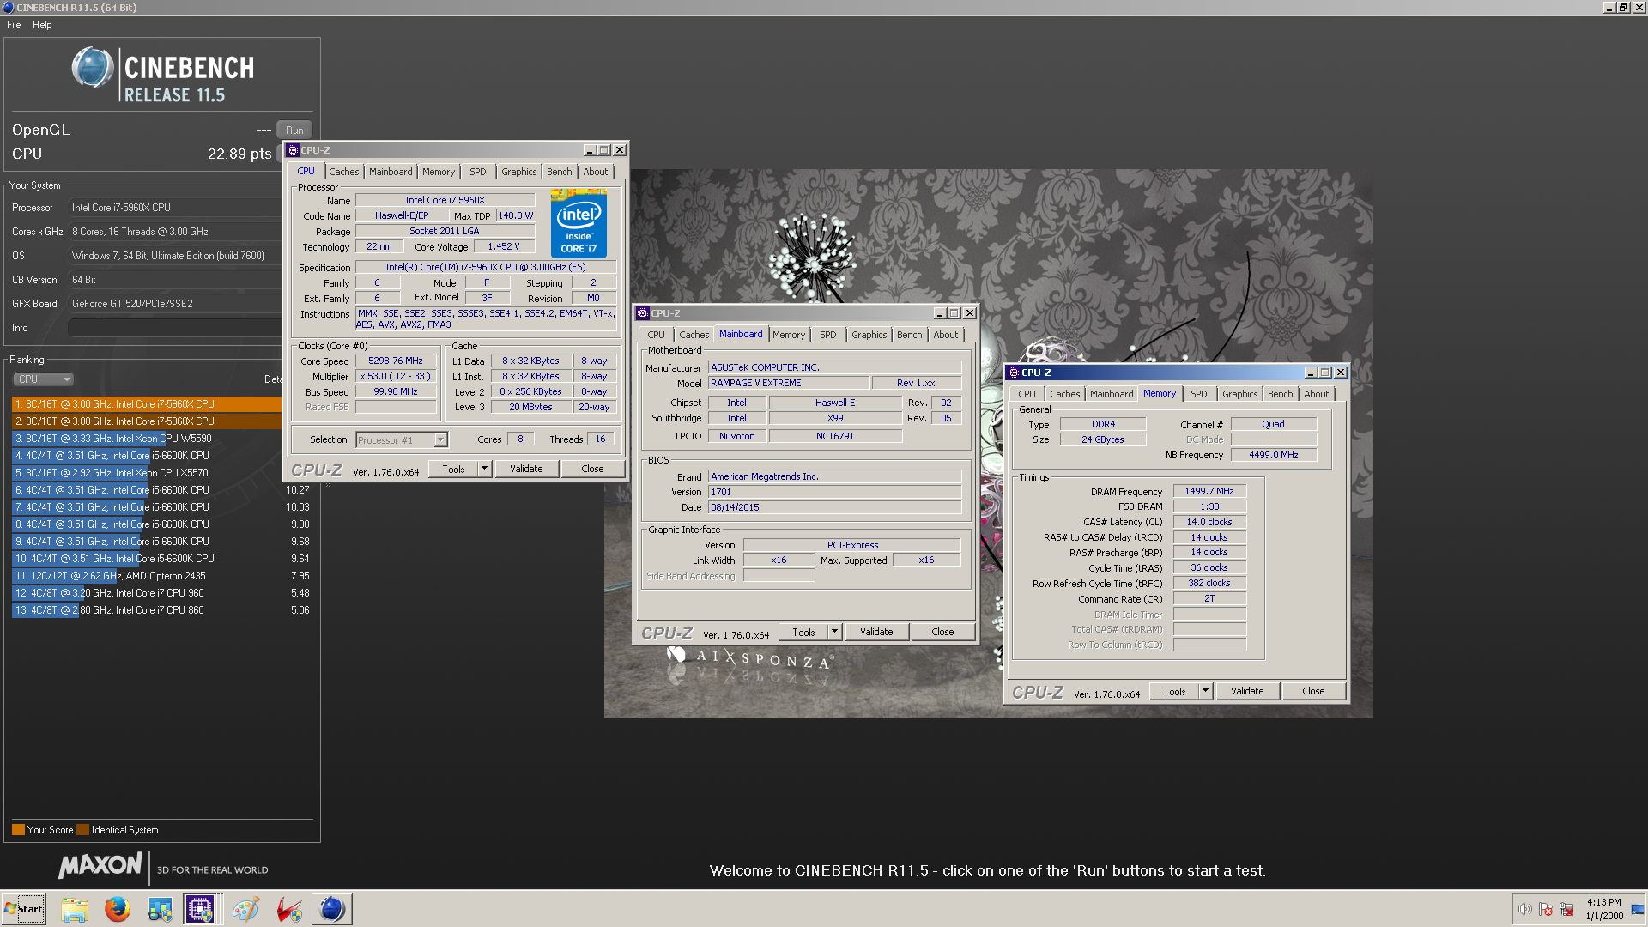Switch to the CPU-Z taskbar icon
Viewport: 1648px width, 927px height.
click(x=201, y=909)
